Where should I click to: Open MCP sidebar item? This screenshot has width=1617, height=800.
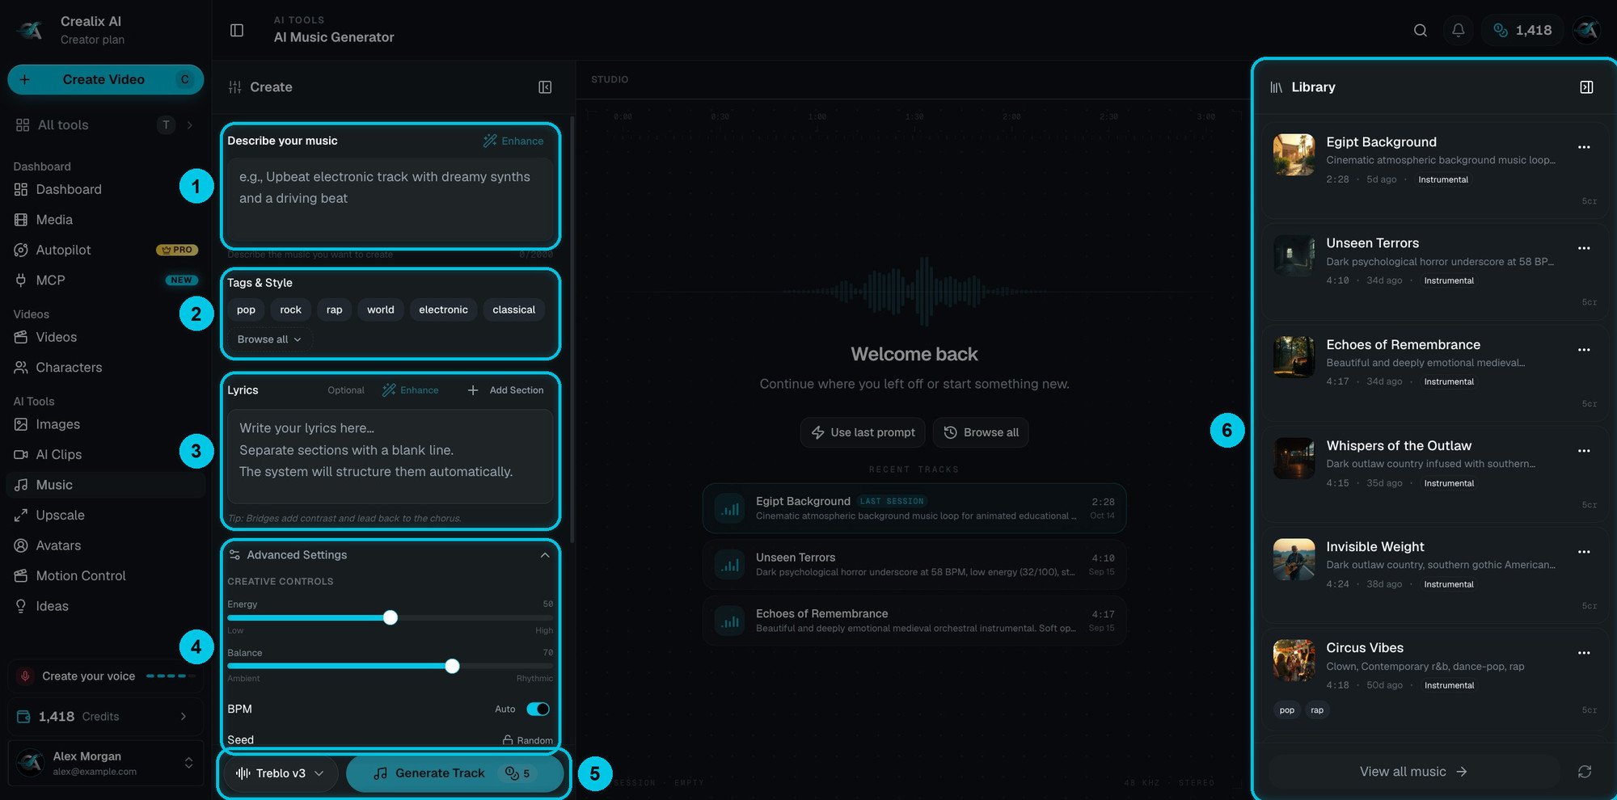[105, 280]
